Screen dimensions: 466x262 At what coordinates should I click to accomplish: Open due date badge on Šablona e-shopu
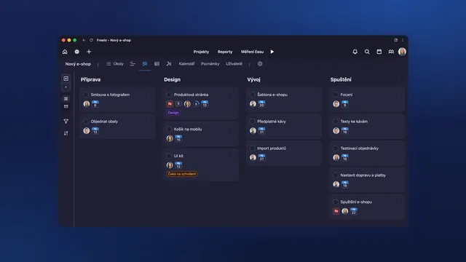[261, 103]
